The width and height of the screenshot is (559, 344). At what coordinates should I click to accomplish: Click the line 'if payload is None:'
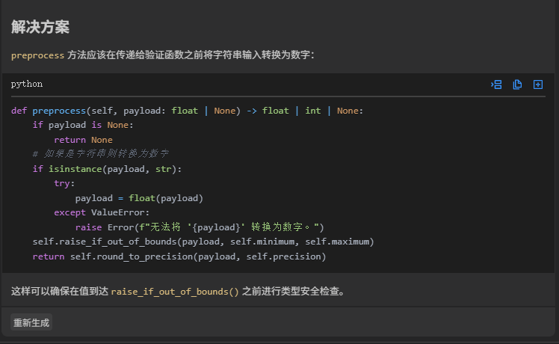click(x=83, y=125)
